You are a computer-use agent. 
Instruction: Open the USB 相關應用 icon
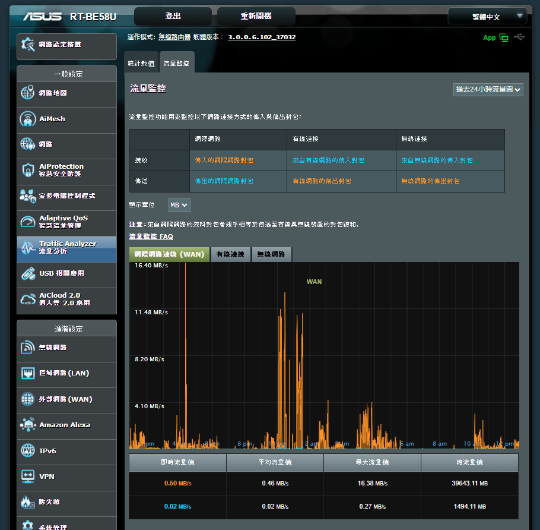tap(28, 273)
